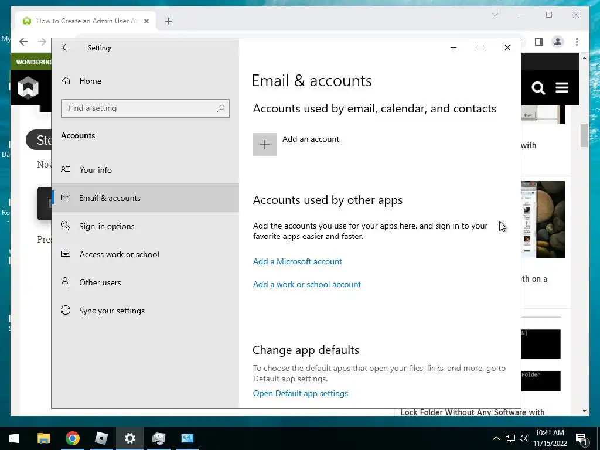
Task: Show hidden tray icons chevron
Action: (496, 438)
